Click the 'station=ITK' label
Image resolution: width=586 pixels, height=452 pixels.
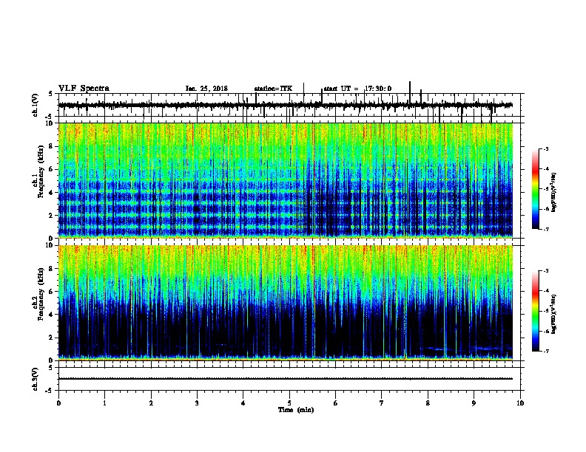coord(273,89)
